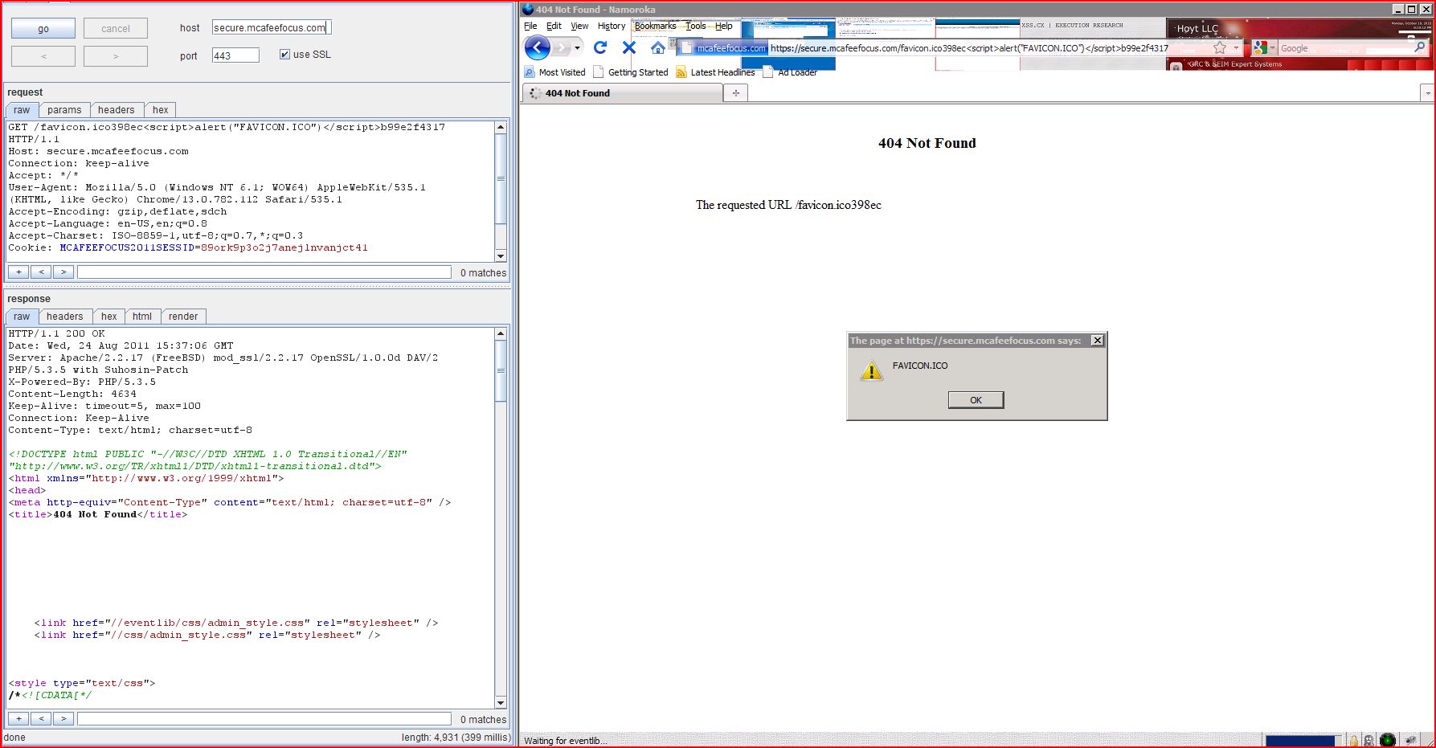Click the response search '+' options button
The width and height of the screenshot is (1436, 748).
18,719
